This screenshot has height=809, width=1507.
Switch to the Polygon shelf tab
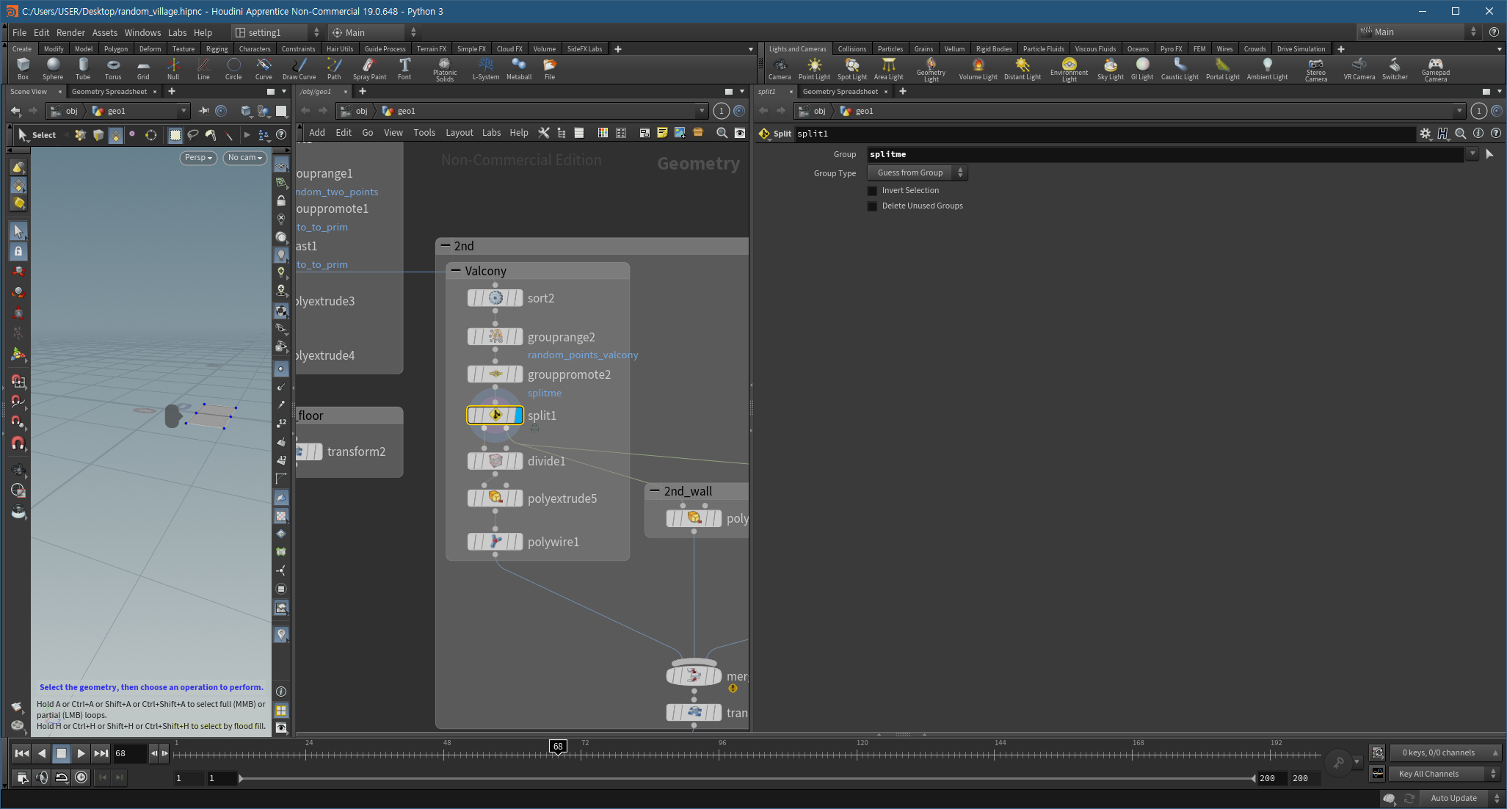pos(115,49)
